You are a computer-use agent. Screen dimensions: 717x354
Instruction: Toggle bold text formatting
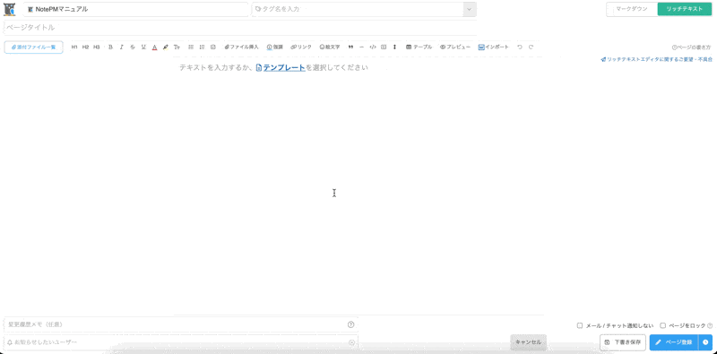[110, 47]
